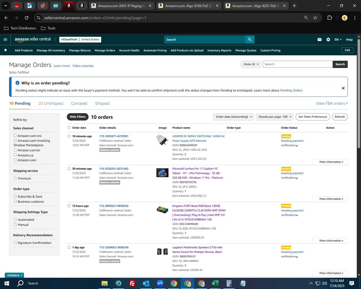Open Outlook from the taskbar

point(146,283)
